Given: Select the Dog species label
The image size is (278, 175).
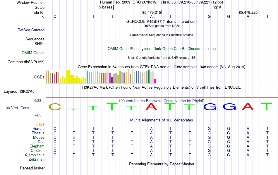Looking at the screenshot, I should [41, 142].
